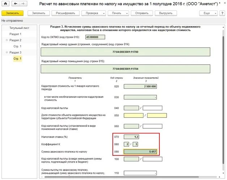Screen dimensions: 227x180
Task: Click the Выгрузить button
Action: coord(166,13)
